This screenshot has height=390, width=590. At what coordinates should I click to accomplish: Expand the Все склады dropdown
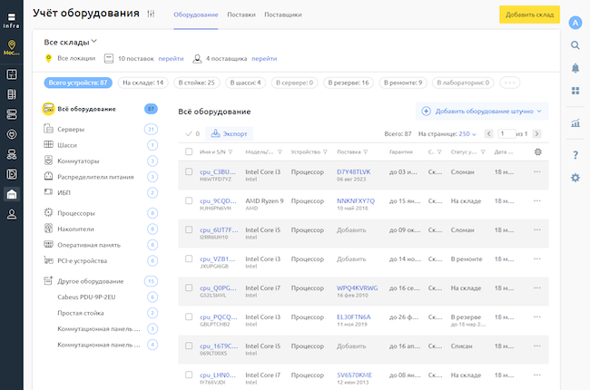[71, 42]
